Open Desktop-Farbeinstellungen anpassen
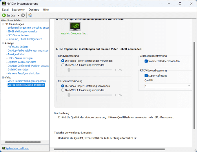This screenshot has width=197, height=152. coord(28,51)
